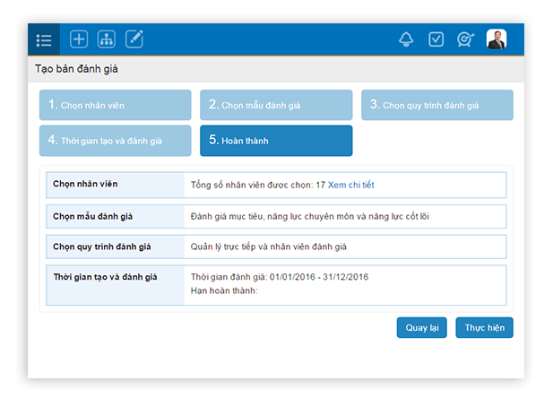Click the edit pencil icon
This screenshot has height=407, width=553.
coord(134,39)
